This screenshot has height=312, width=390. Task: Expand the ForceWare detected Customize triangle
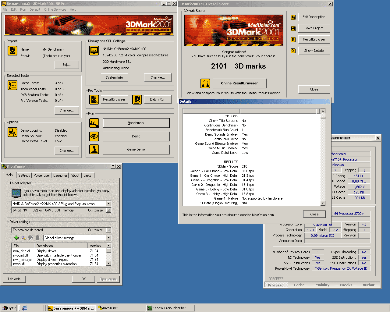click(x=108, y=230)
